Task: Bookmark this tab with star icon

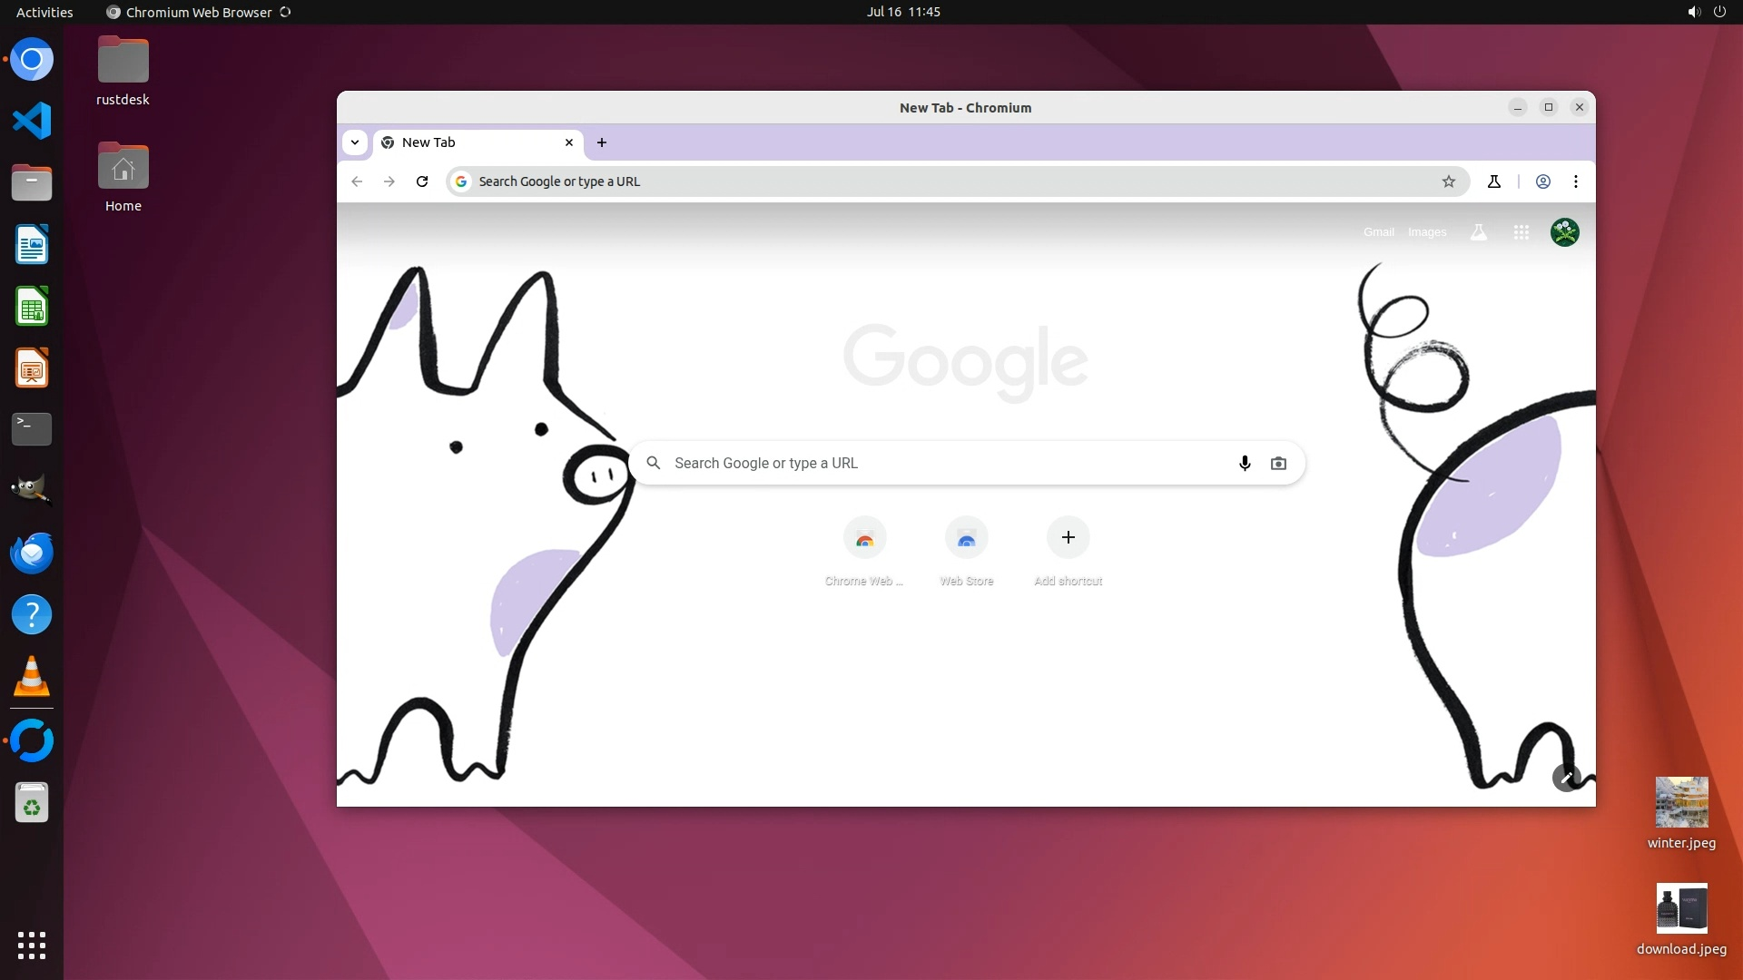Action: tap(1449, 181)
